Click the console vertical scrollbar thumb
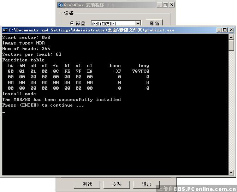The height and width of the screenshot is (192, 237). pos(231,45)
